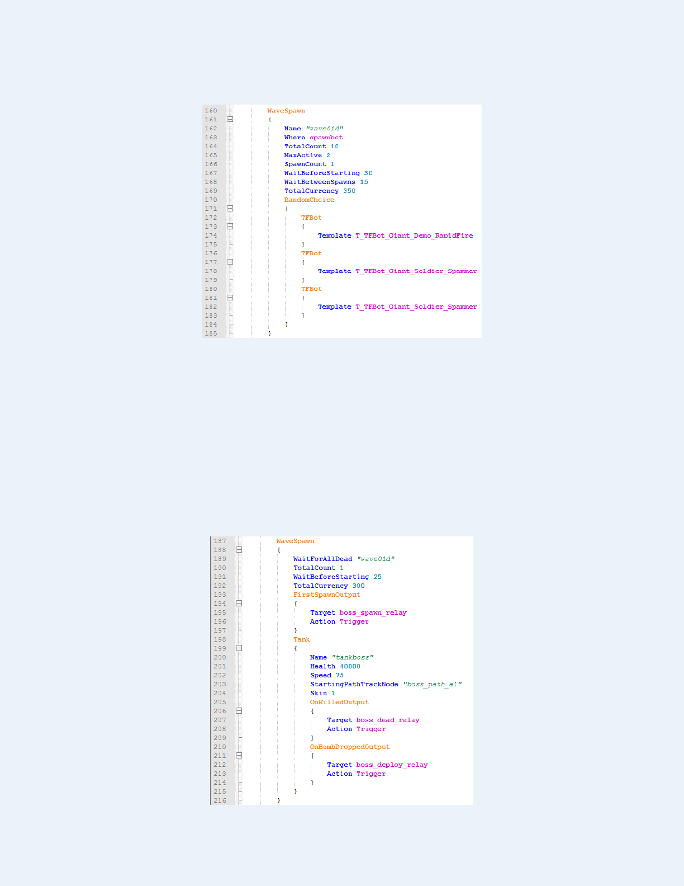684x886 pixels.
Task: Click the WaveSpawn keyword on line 160
Action: (x=286, y=111)
